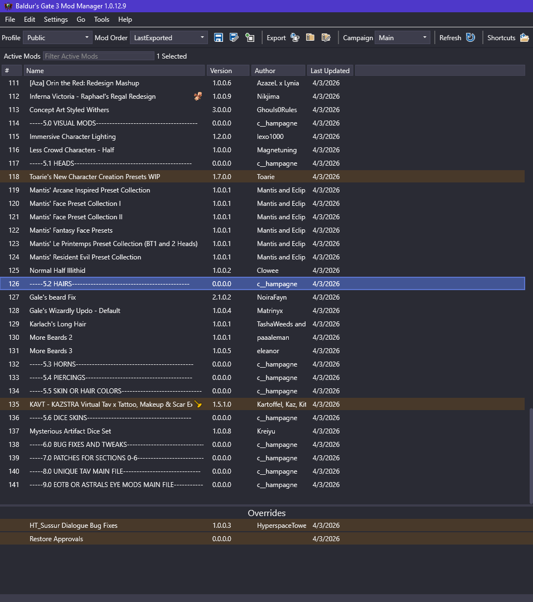The image size is (533, 602).
Task: Select the 5.1 HEADS separator row
Action: 263,163
